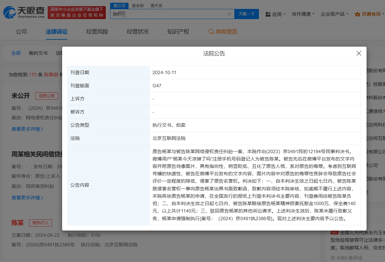
Task: Go to the 经营风险 tab
Action: tap(97, 32)
